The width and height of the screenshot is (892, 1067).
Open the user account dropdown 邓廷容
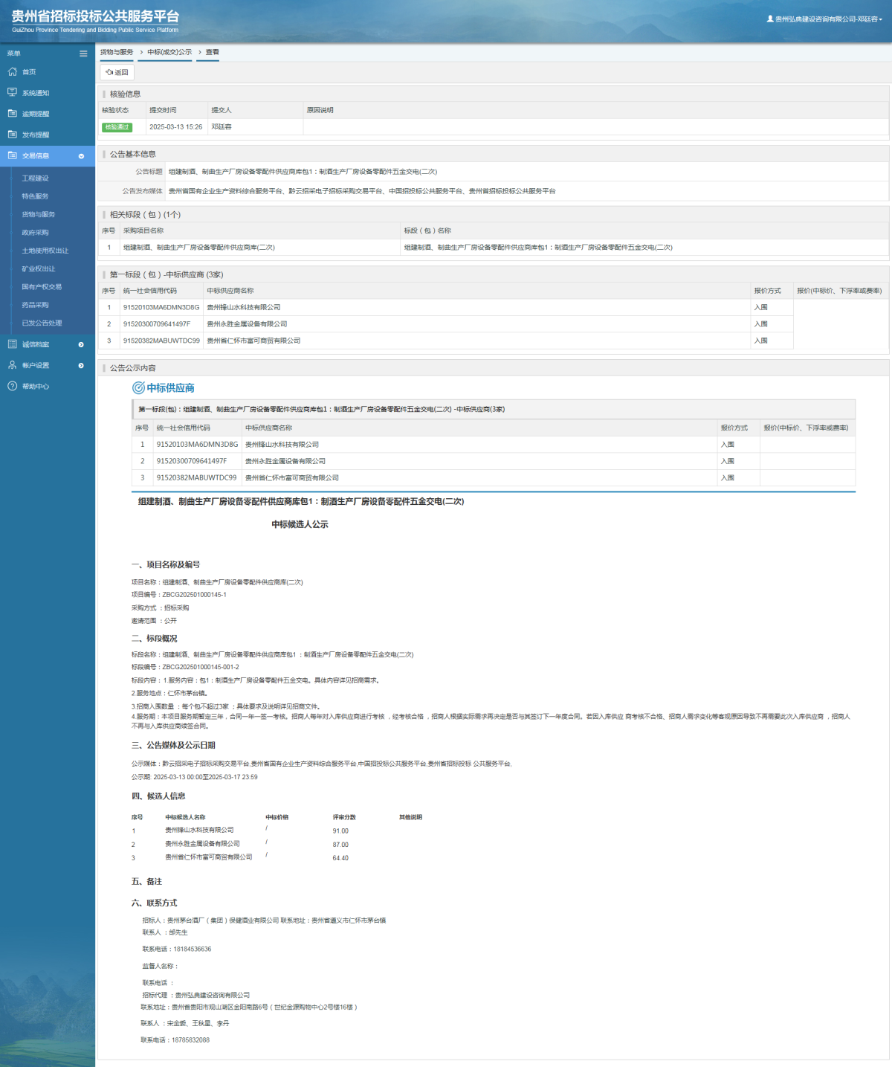(825, 19)
